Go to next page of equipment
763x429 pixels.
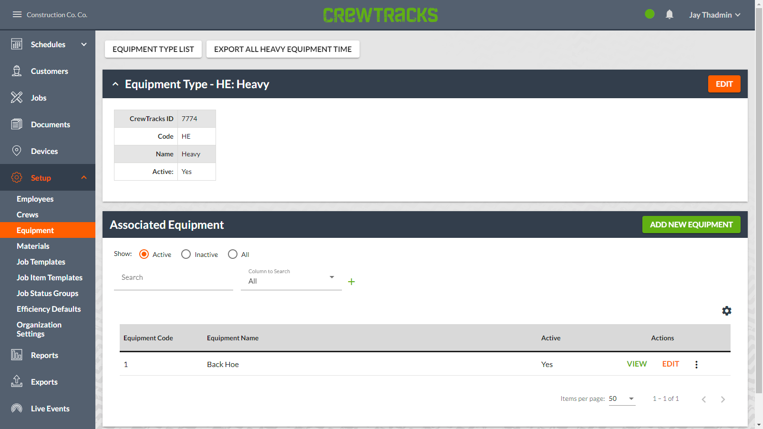(723, 399)
